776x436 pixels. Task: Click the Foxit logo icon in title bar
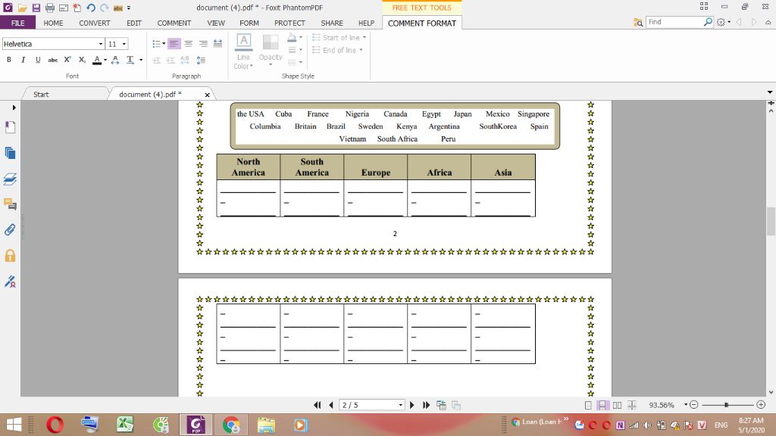[x=8, y=8]
